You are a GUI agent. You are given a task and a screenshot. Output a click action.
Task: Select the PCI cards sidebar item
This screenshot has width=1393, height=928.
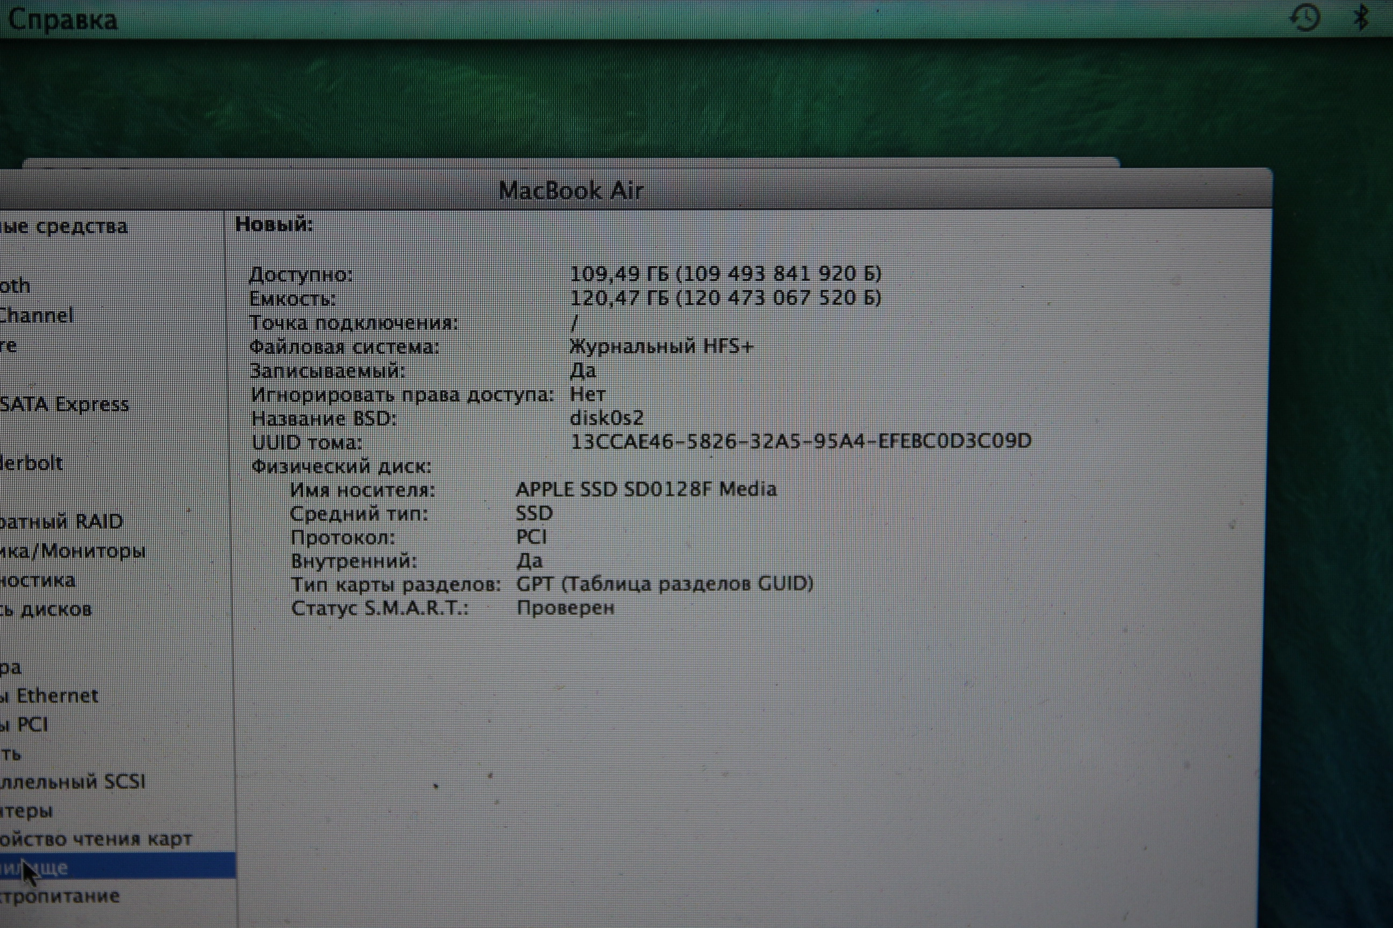pyautogui.click(x=25, y=724)
